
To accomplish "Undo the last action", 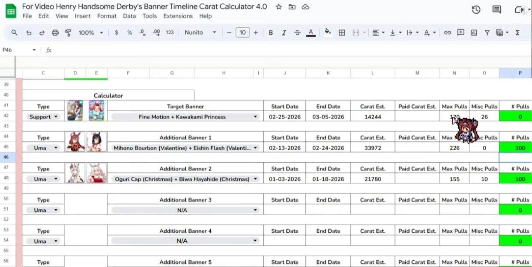I will 29,33.
